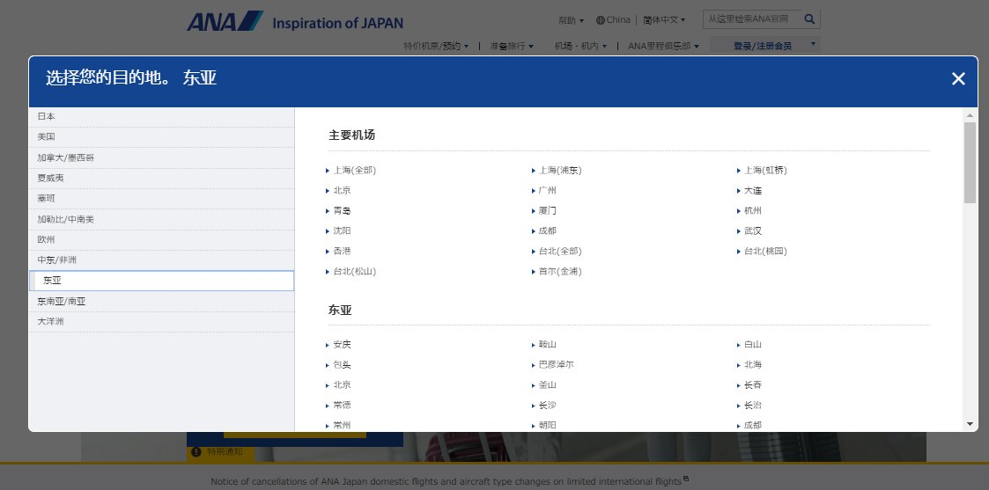The image size is (989, 490).
Task: Choose 包头 in the 东亚 list
Action: pos(342,365)
